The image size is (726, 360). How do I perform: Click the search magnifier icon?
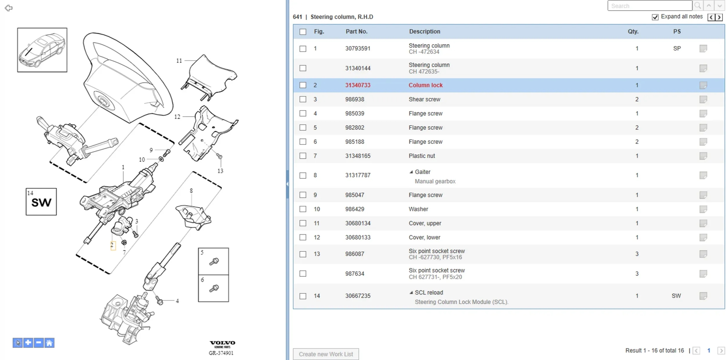coord(698,6)
